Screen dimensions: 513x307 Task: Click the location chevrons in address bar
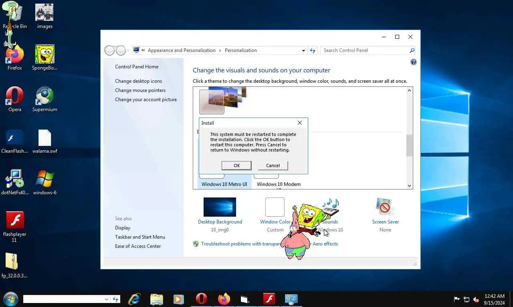pos(143,50)
